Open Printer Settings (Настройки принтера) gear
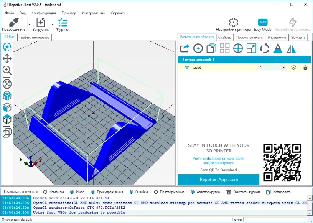The height and width of the screenshot is (223, 313). tap(233, 22)
